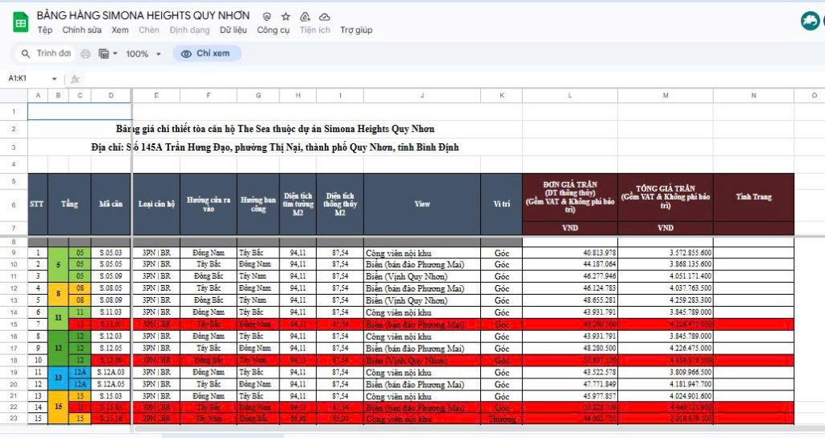Click the red-highlighted cell with S.12.09
Viewport: 825px width, 438px height.
110,361
